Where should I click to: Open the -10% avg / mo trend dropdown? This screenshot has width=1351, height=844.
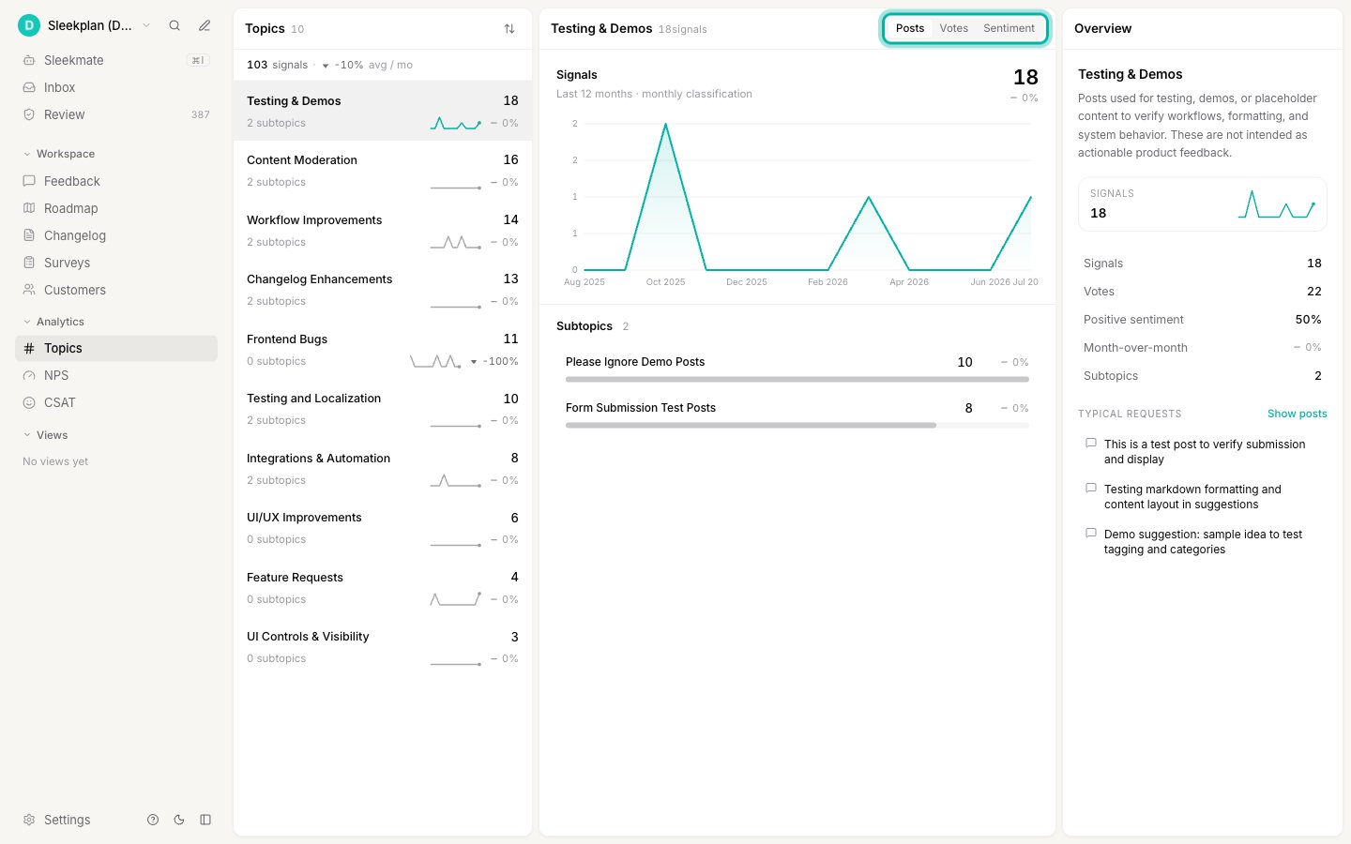[x=367, y=66]
